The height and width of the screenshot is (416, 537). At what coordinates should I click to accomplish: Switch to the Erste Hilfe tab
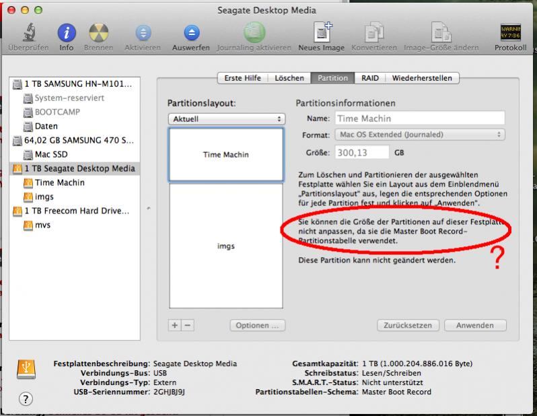coord(242,78)
